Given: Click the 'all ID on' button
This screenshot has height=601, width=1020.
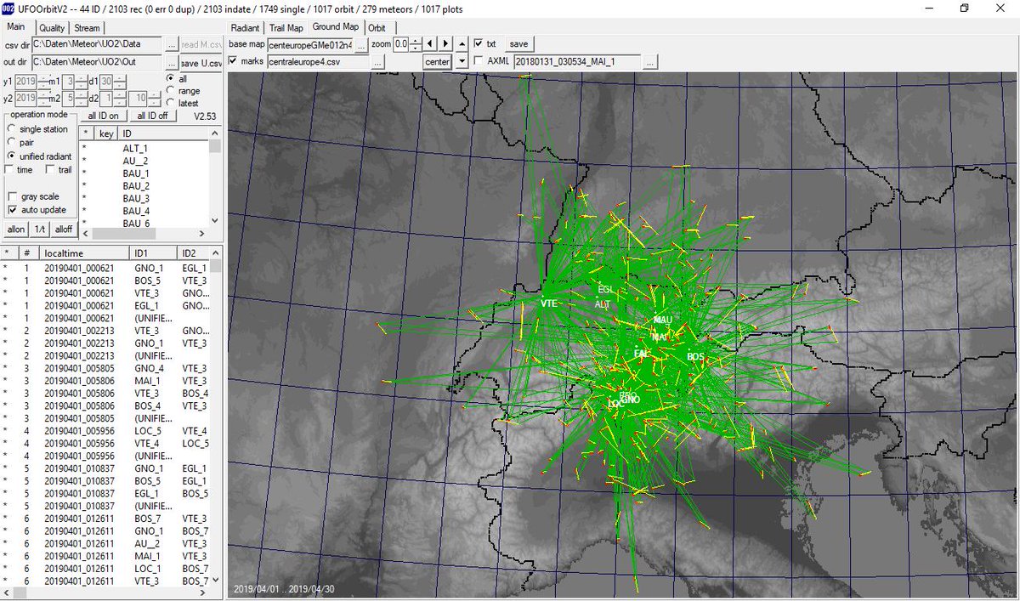Looking at the screenshot, I should 102,116.
